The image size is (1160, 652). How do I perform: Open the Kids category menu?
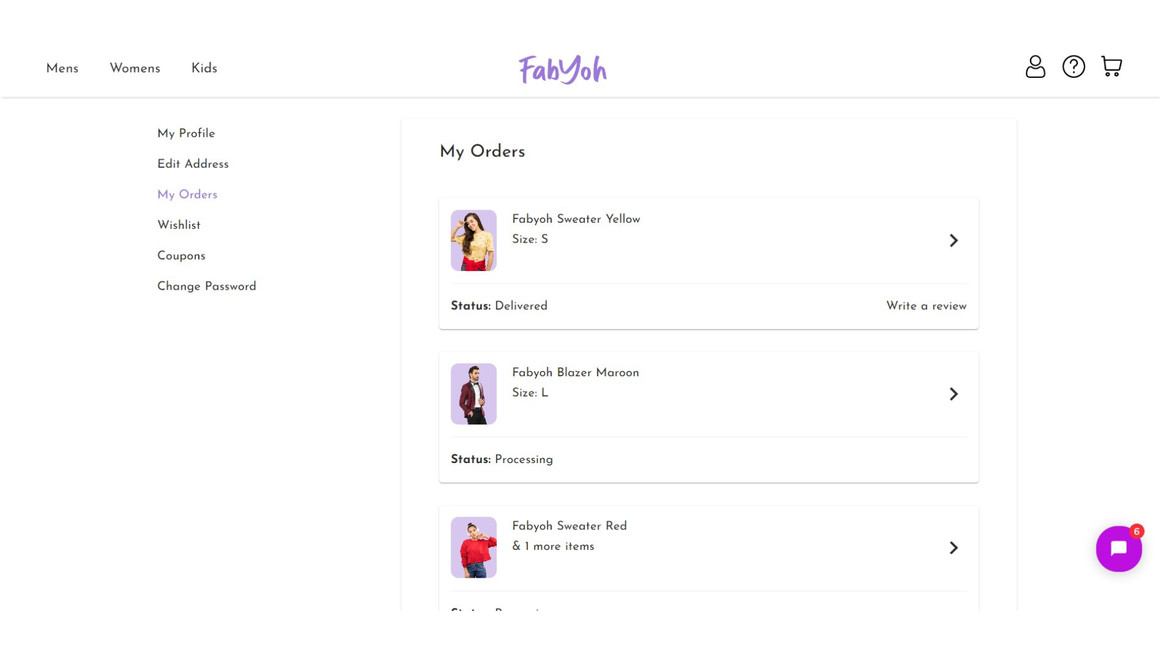click(204, 69)
